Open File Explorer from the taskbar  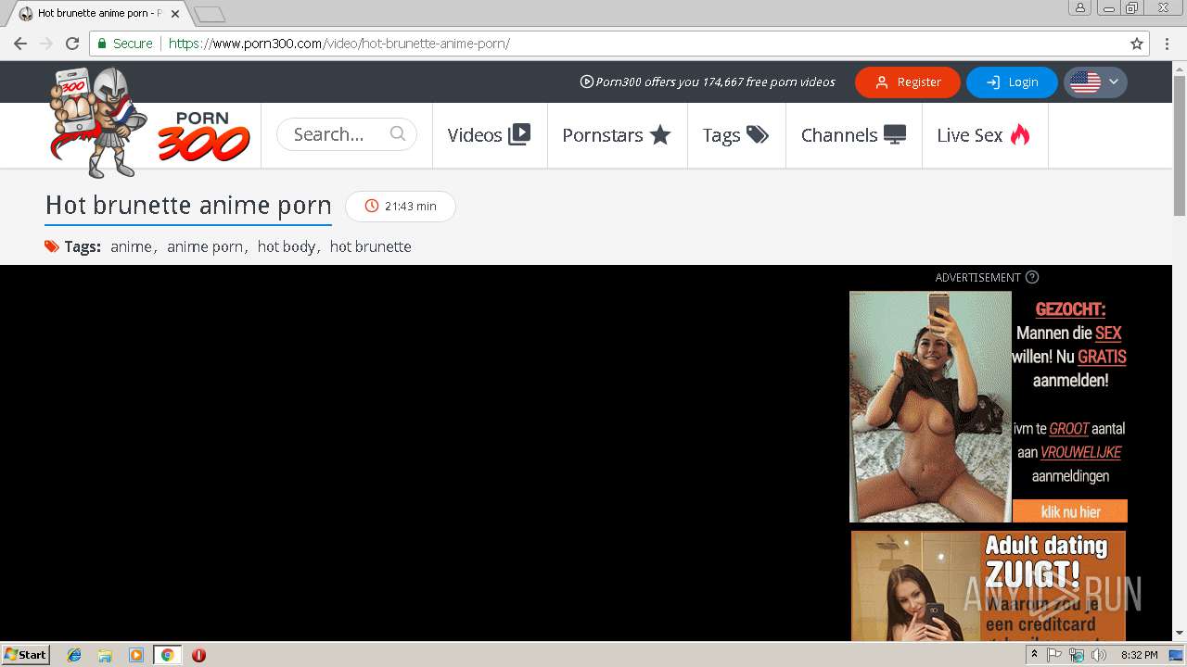point(105,655)
